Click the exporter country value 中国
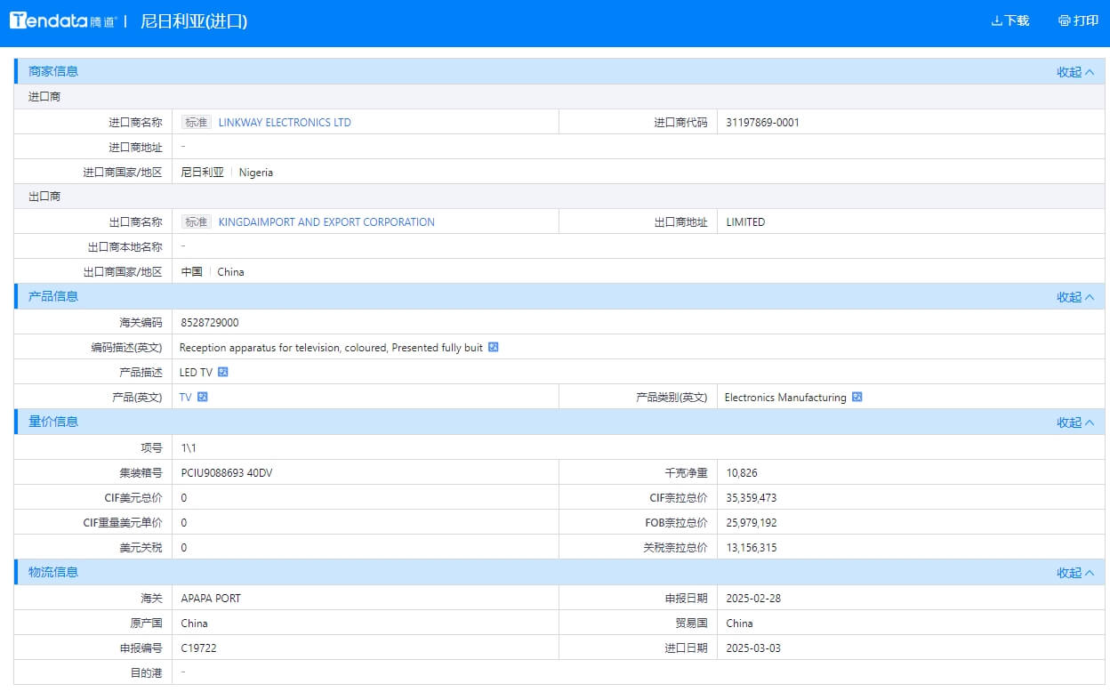1110x692 pixels. tap(192, 272)
